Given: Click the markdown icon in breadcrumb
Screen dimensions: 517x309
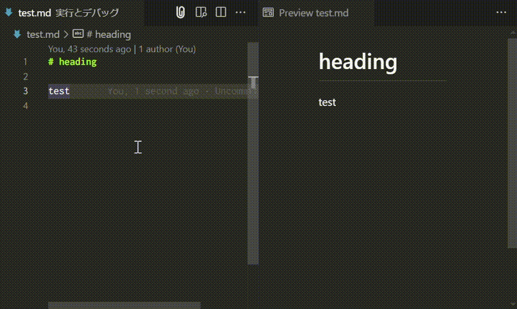Looking at the screenshot, I should (17, 34).
